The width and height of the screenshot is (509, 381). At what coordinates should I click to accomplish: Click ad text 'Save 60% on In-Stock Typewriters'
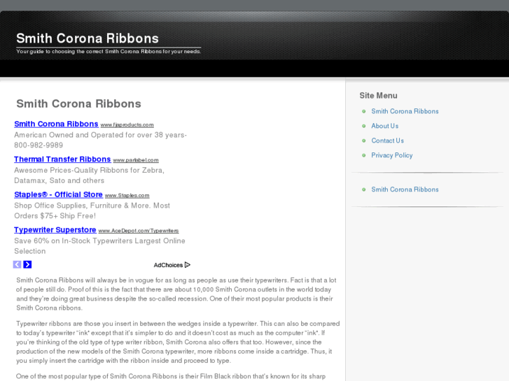coord(74,241)
